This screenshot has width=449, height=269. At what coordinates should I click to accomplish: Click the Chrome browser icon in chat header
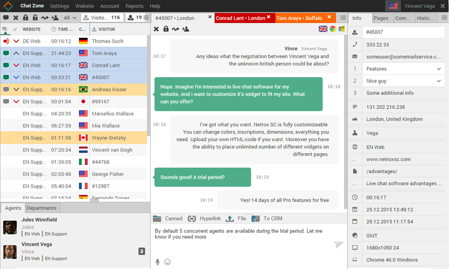coord(333,29)
